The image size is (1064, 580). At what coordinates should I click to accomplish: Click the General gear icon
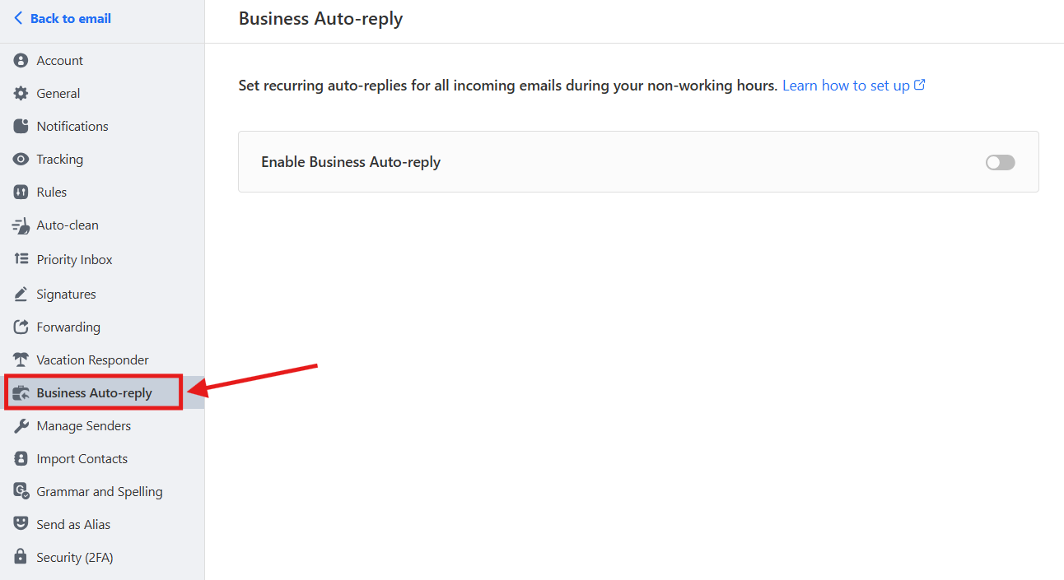click(x=21, y=93)
